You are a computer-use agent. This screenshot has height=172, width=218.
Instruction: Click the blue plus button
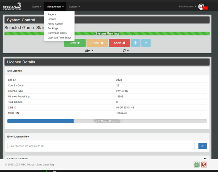136,43
